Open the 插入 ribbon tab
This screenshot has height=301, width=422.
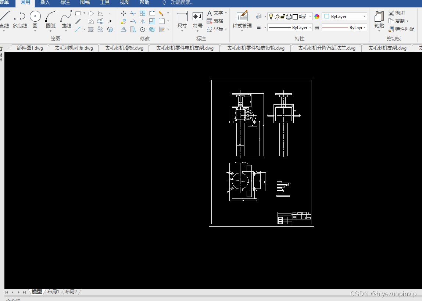click(45, 3)
